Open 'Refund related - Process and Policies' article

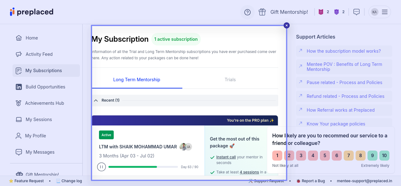click(345, 96)
